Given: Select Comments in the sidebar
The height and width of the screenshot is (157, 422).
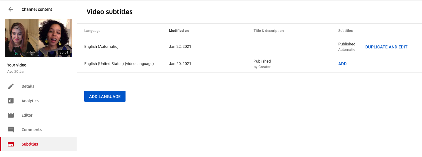Looking at the screenshot, I should coord(32,130).
